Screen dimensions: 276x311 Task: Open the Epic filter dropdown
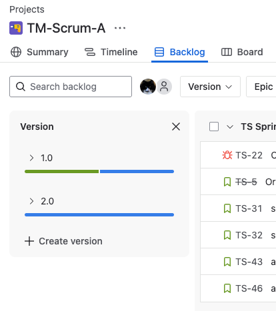[x=261, y=87]
